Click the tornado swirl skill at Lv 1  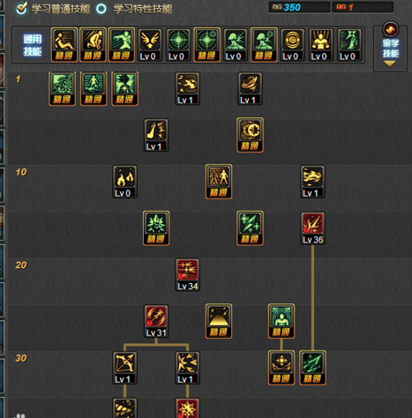(x=250, y=88)
